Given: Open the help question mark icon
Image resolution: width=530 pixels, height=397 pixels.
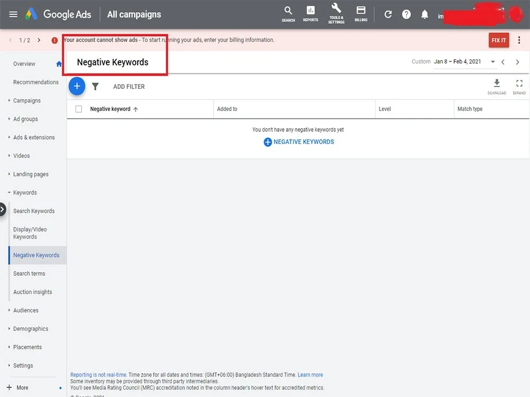Looking at the screenshot, I should [x=407, y=14].
